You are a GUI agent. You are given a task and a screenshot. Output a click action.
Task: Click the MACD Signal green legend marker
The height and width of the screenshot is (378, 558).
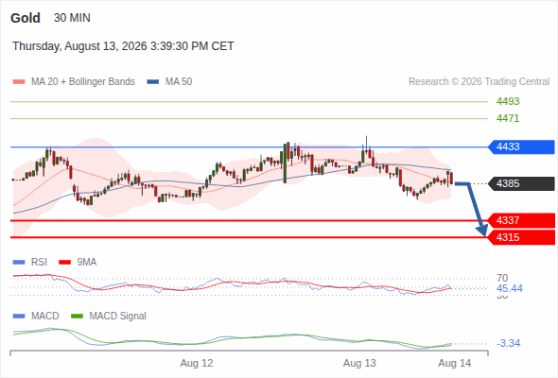point(77,317)
